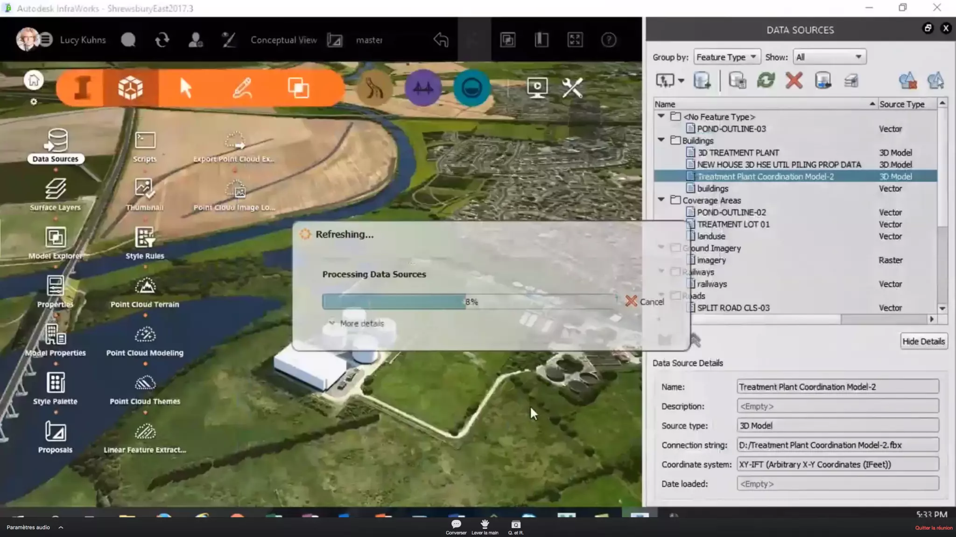This screenshot has height=537, width=956.
Task: Click the Description input field
Action: [x=837, y=406]
